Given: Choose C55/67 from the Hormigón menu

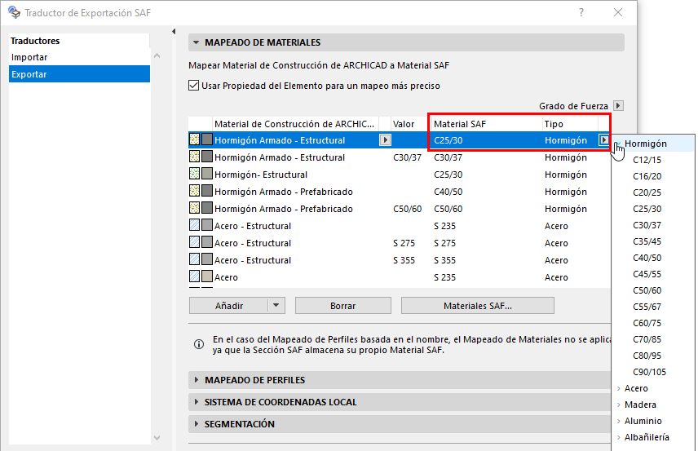Looking at the screenshot, I should point(647,307).
